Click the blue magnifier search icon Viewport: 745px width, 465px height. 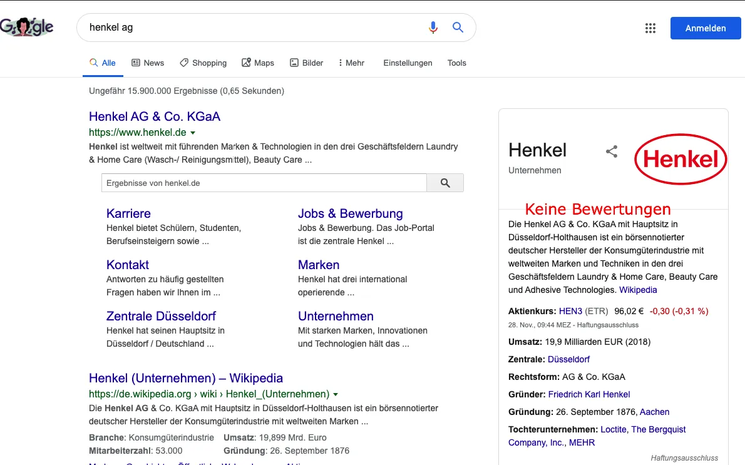pos(458,28)
